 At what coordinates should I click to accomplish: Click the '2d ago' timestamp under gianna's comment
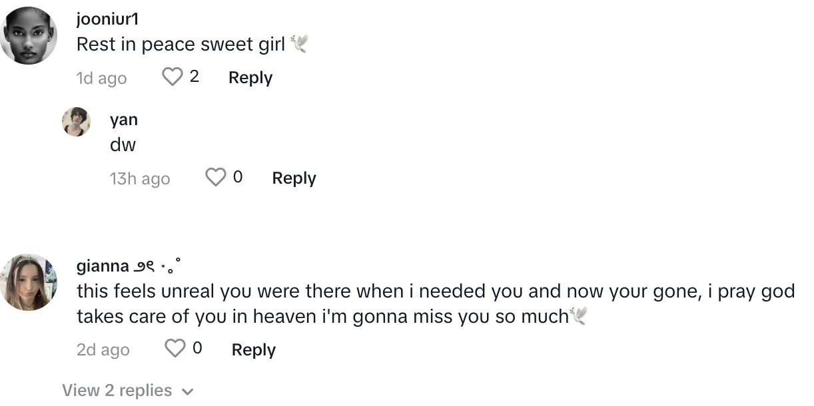point(103,350)
